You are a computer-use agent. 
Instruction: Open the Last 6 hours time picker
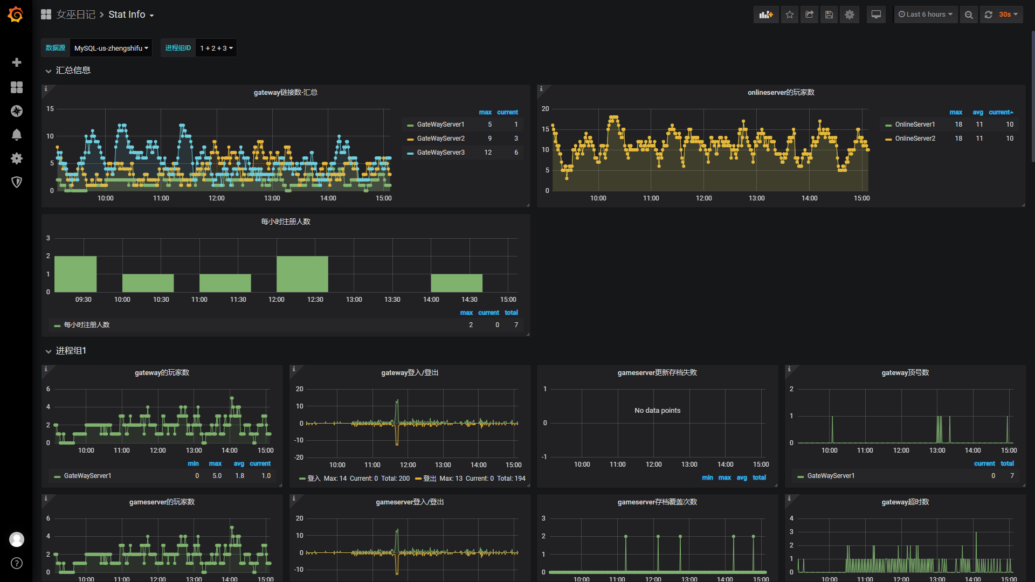[x=925, y=15]
